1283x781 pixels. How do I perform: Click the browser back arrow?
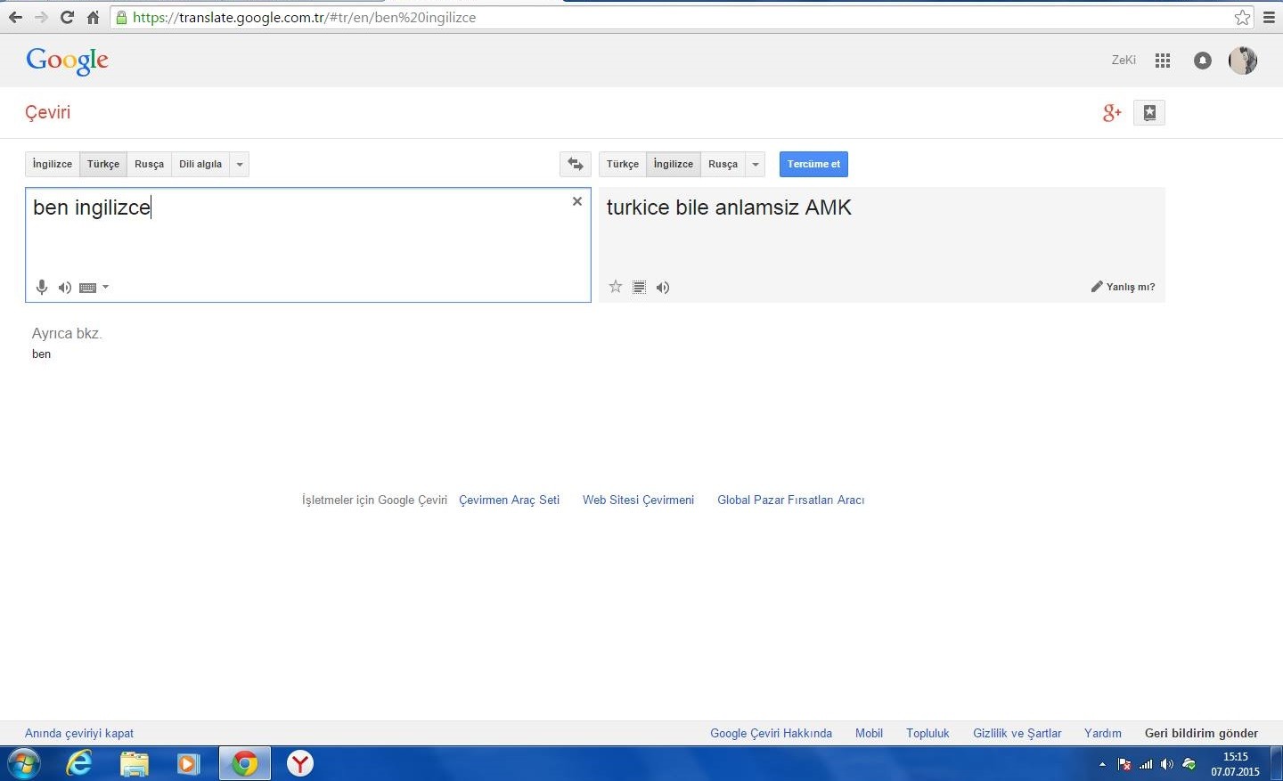pyautogui.click(x=15, y=17)
